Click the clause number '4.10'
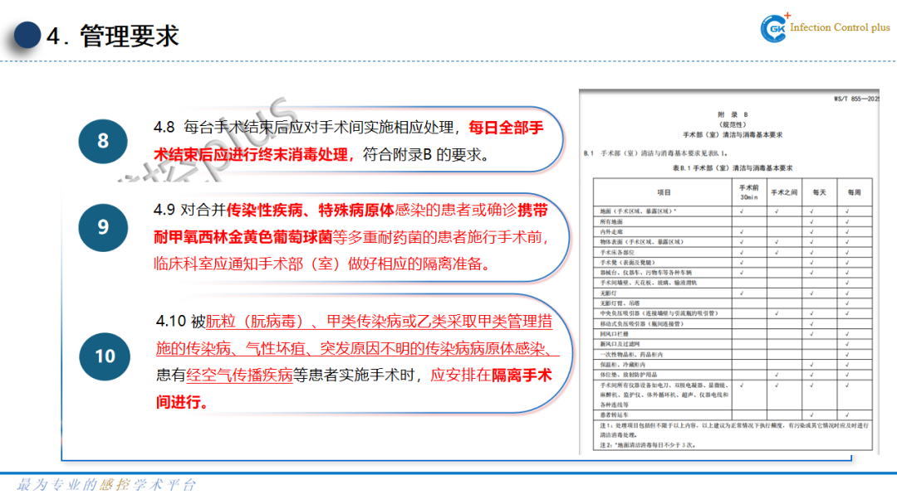 pos(171,321)
